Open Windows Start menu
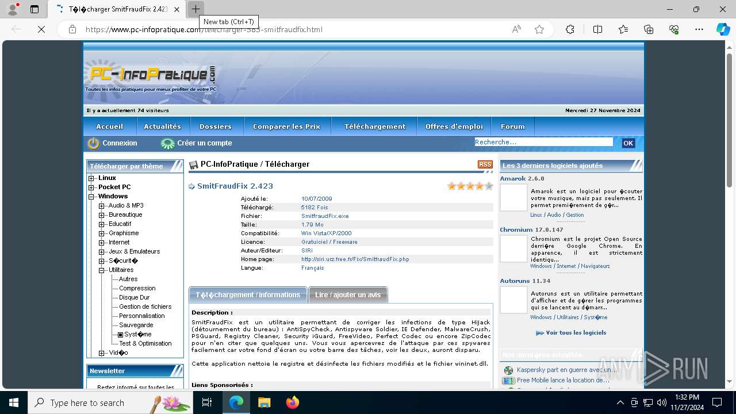 (13, 402)
